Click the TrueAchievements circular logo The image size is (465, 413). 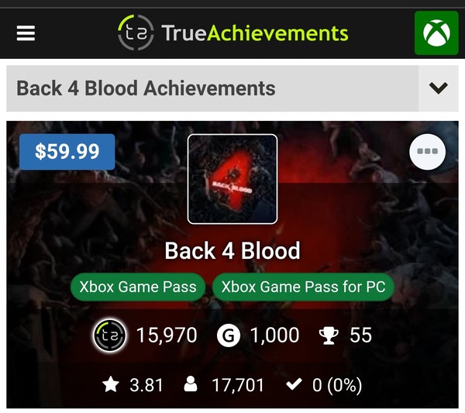[136, 33]
